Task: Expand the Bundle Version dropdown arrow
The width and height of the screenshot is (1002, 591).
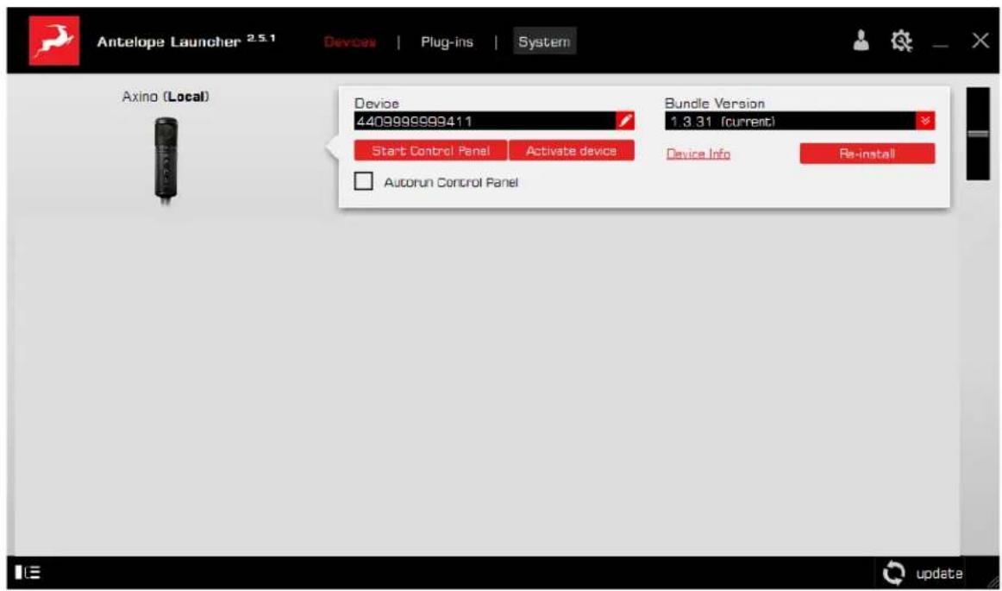Action: tap(926, 121)
